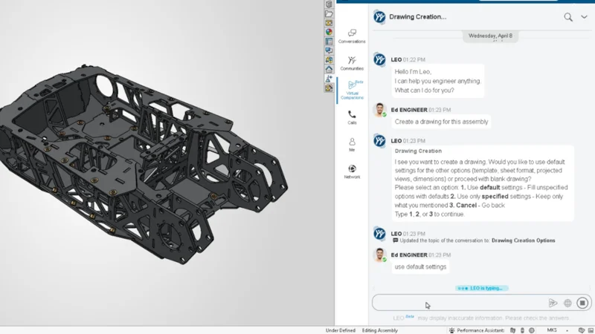Select the Virtual Companions tab
This screenshot has width=595, height=334.
(352, 90)
